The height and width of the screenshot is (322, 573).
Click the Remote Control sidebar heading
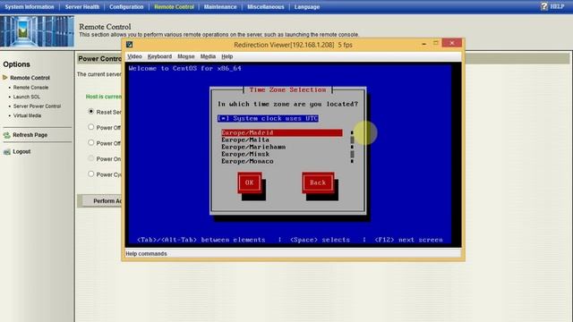(30, 78)
